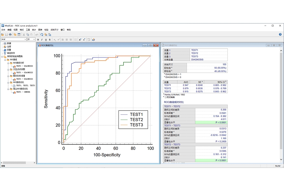The height and width of the screenshot is (191, 284).
Task: Click the results panel vertical scrollbar
Action: pyautogui.click(x=282, y=104)
